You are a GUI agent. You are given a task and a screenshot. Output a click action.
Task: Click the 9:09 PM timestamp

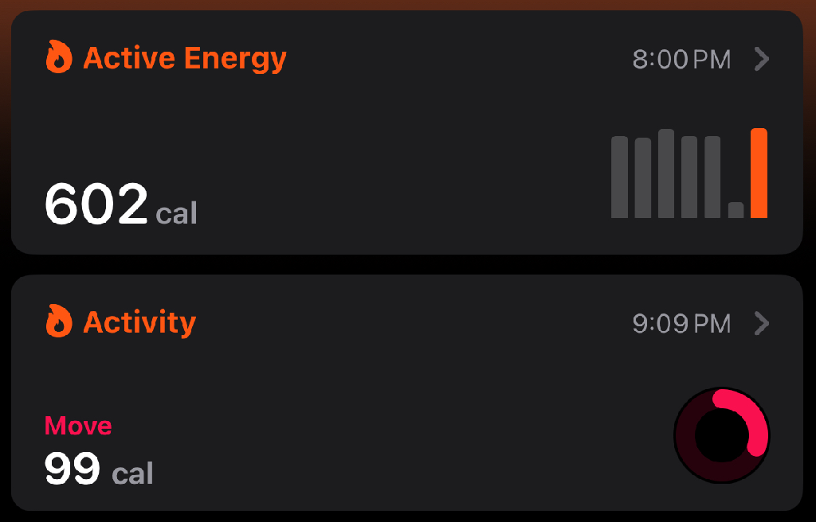tap(682, 324)
